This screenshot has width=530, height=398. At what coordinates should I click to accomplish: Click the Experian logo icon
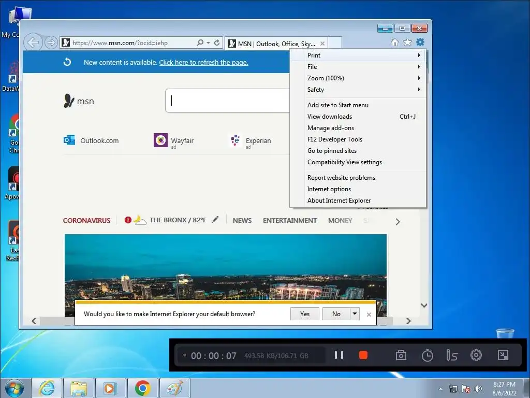coord(235,140)
